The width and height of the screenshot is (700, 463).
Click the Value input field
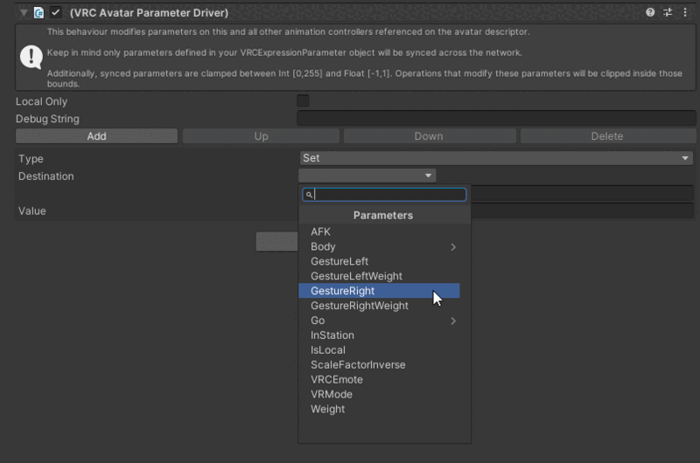point(583,211)
